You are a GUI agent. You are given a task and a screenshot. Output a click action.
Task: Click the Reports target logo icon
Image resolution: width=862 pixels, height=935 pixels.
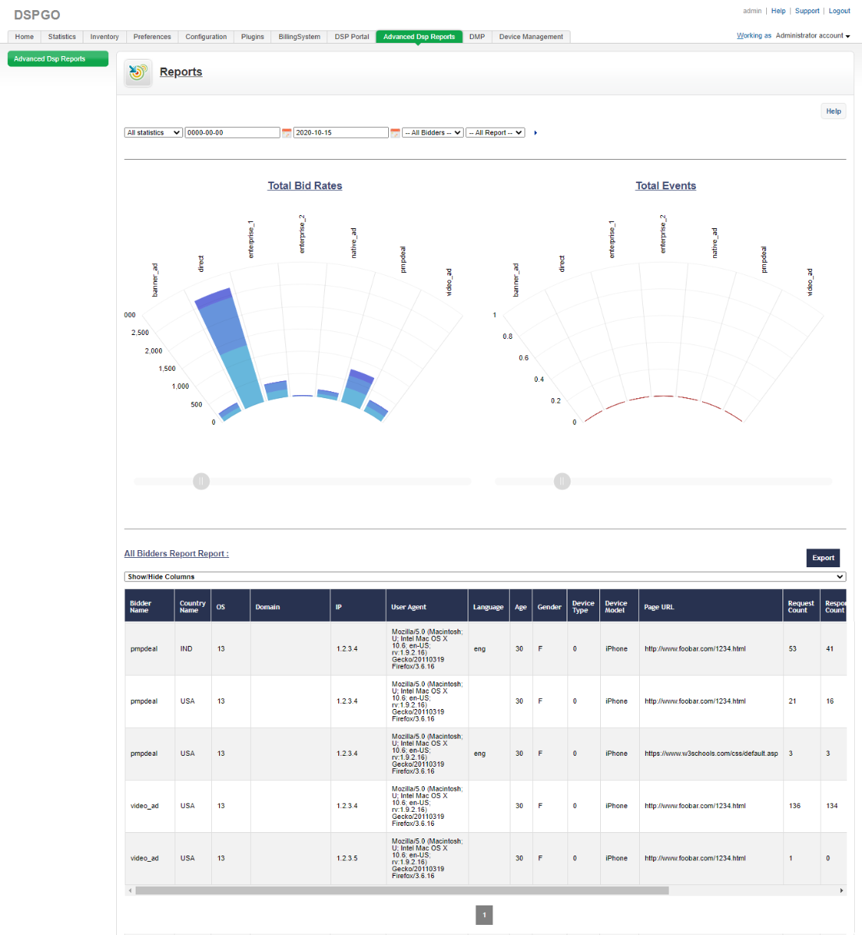(138, 72)
